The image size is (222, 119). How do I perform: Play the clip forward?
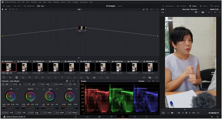click(x=190, y=113)
